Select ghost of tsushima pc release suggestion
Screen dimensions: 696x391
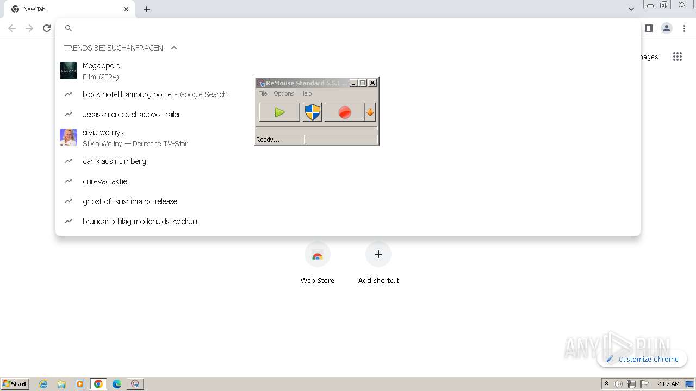pos(348,201)
